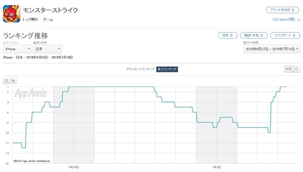Click the magnifier zoom icon

13,81
